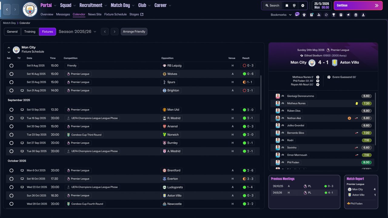Select the Everton fixture radio button
This screenshot has width=388, height=218.
[x=12, y=179]
